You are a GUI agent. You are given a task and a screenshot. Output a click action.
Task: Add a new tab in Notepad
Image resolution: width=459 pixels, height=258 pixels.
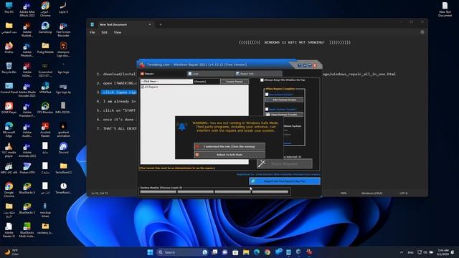click(x=161, y=24)
